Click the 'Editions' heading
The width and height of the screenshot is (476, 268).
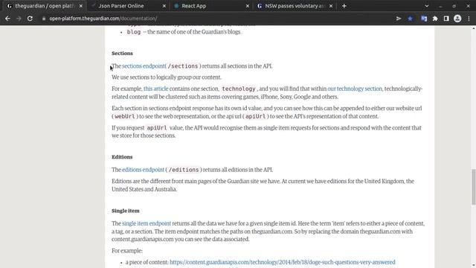click(122, 157)
